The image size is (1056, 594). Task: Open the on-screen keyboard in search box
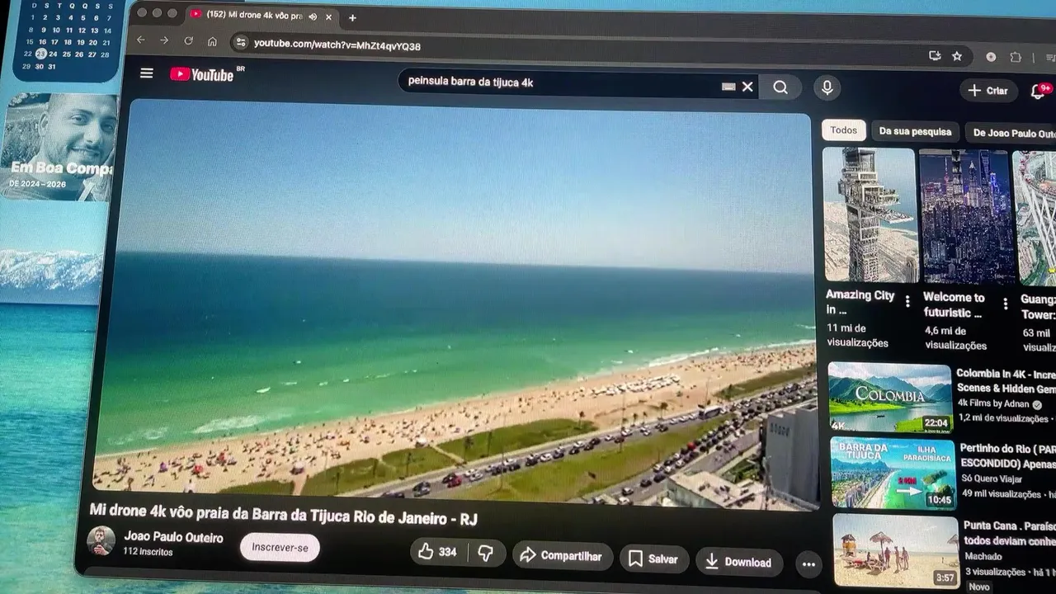click(x=728, y=87)
